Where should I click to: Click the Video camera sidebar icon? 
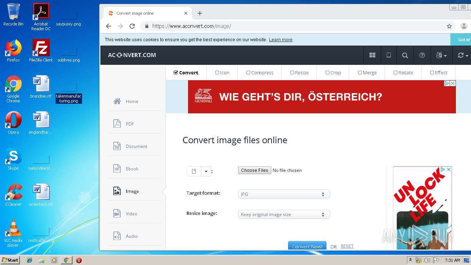point(117,213)
